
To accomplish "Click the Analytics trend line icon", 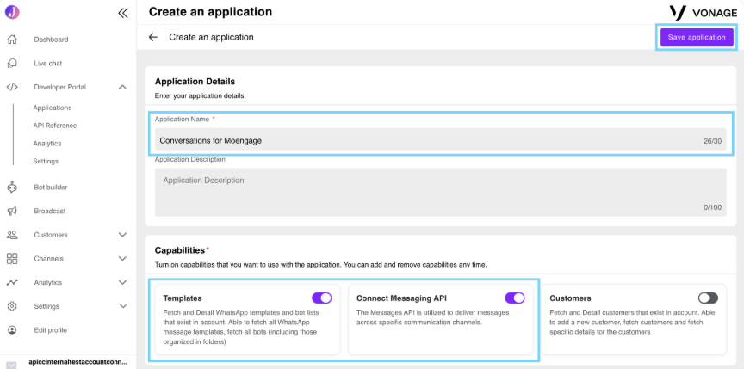I will pyautogui.click(x=12, y=282).
